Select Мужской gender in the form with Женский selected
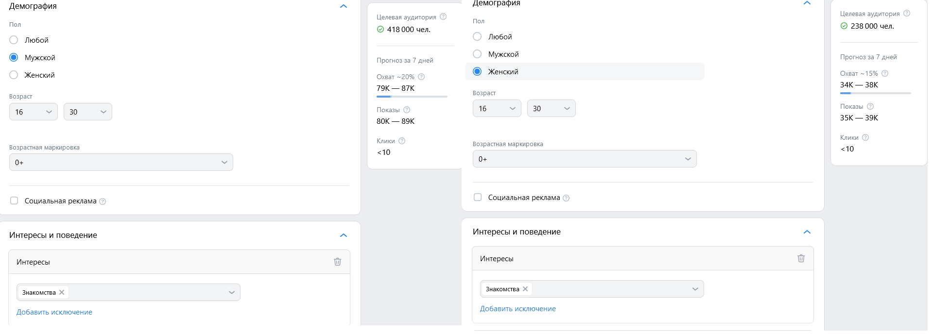The image size is (932, 334). coord(478,54)
